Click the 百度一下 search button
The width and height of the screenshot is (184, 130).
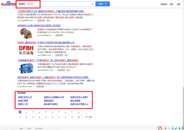(x=103, y=4)
